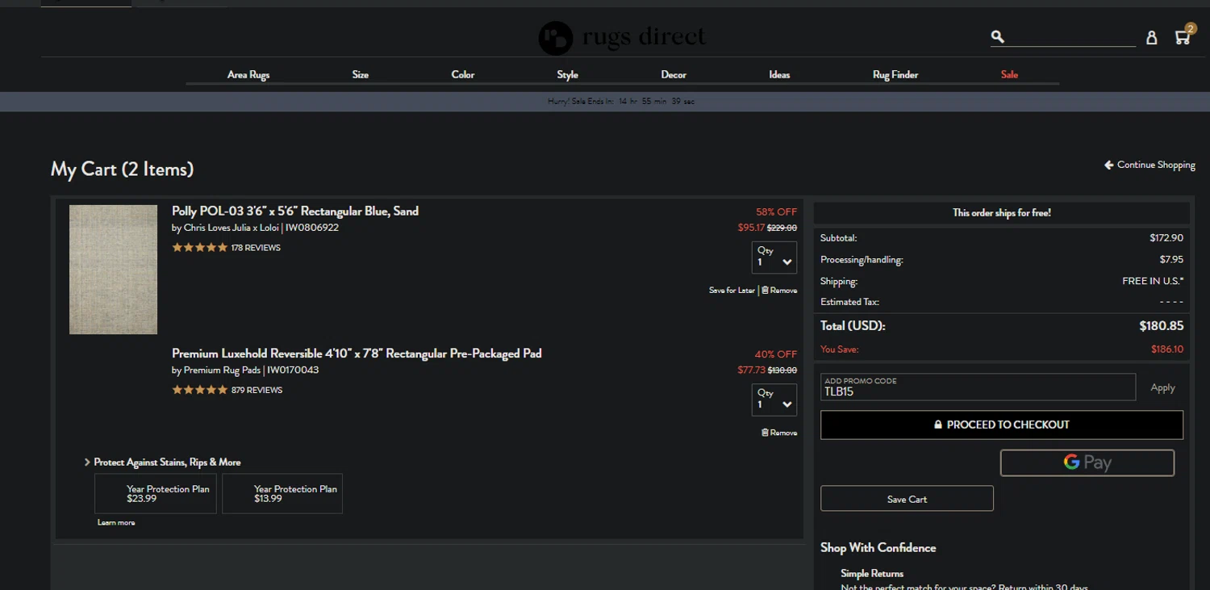Click the 40% OFF label

pos(776,354)
